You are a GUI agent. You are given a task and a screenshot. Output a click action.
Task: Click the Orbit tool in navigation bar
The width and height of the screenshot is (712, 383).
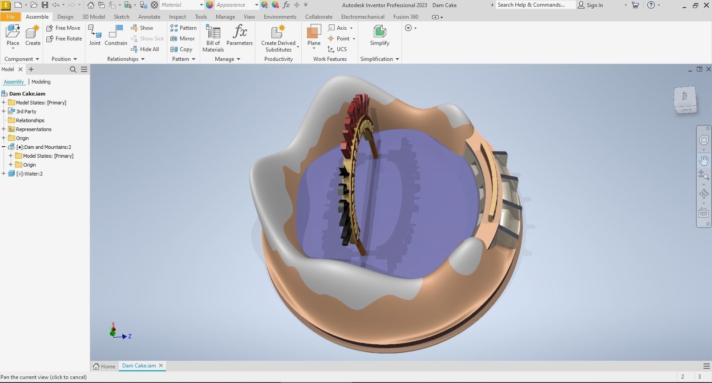tap(704, 194)
